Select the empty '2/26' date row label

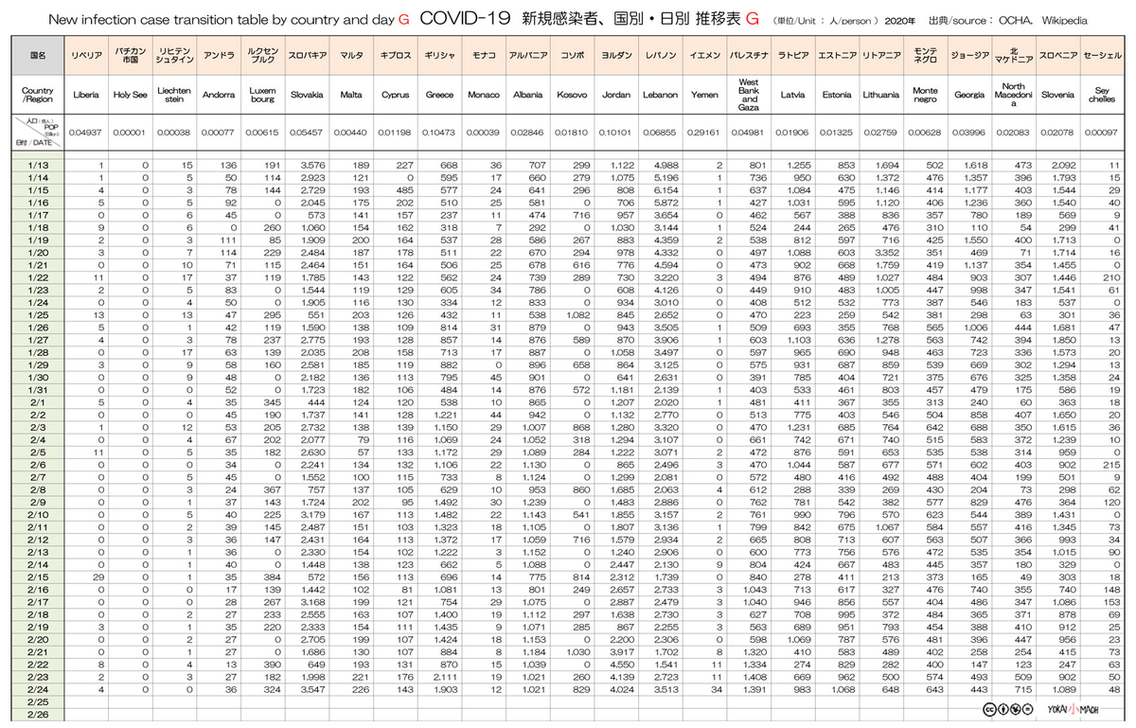37,715
